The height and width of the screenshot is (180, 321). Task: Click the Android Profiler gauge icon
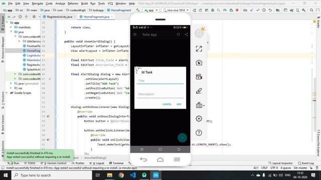point(225,10)
